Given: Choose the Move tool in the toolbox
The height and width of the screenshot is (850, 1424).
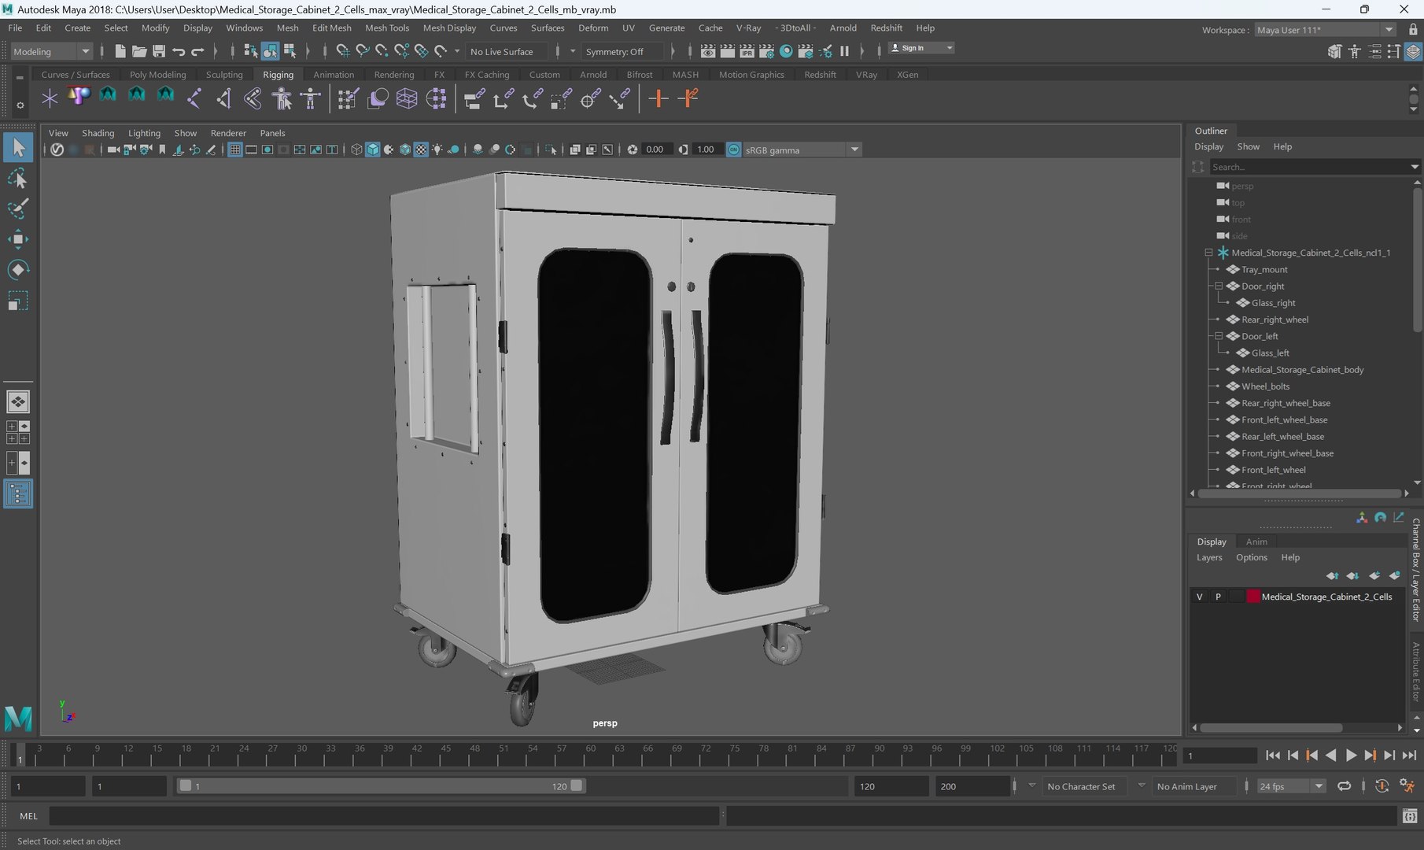Looking at the screenshot, I should 17,239.
